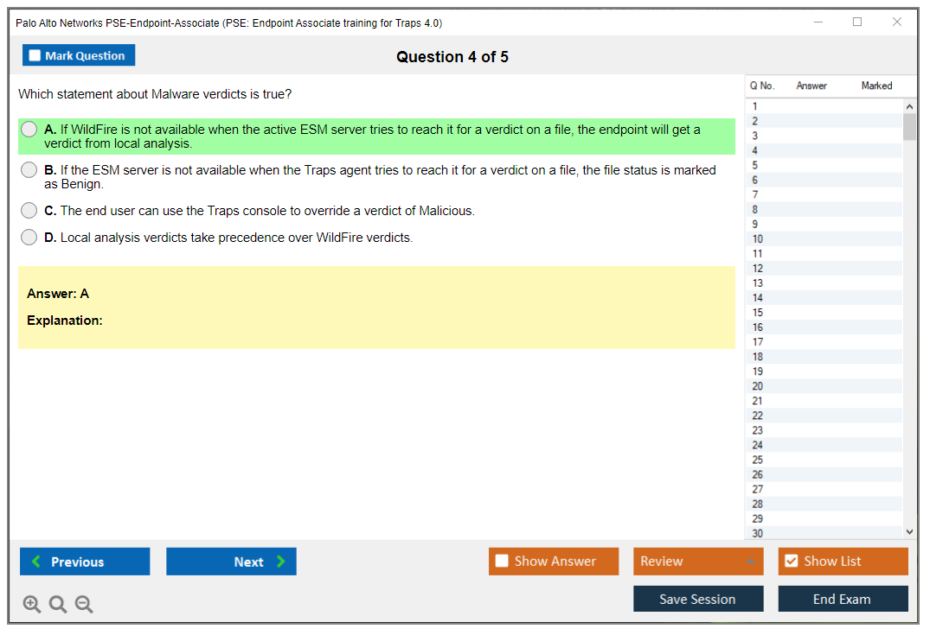Maximize the exam window
Image resolution: width=930 pixels, height=635 pixels.
tap(857, 22)
